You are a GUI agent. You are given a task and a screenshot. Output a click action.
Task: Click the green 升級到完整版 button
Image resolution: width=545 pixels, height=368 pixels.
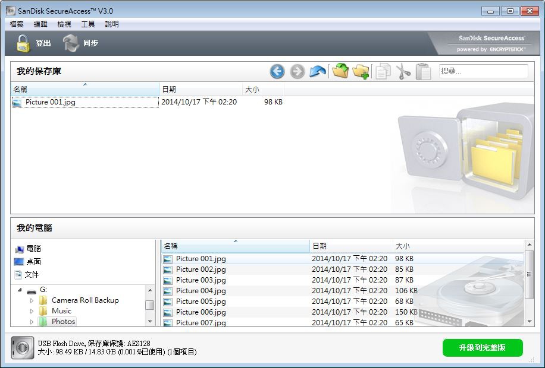pos(483,348)
